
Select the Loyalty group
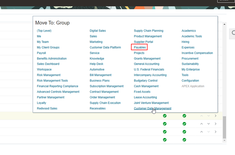[x=41, y=103]
